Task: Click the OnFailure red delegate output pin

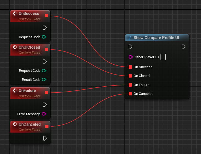Action: 47,93
